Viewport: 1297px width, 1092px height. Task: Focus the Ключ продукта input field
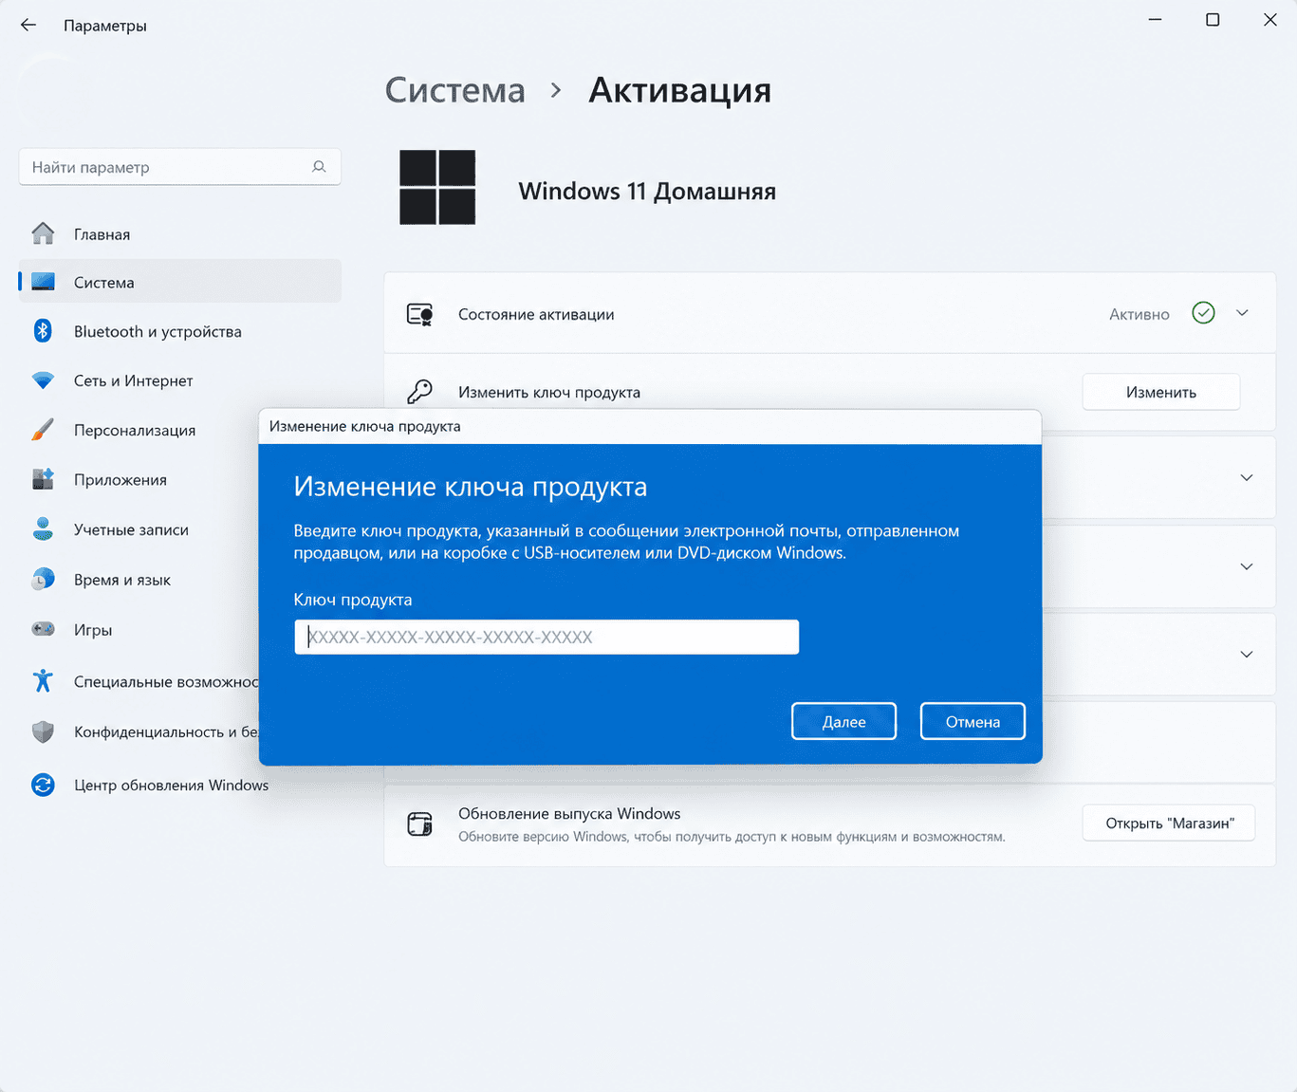click(547, 637)
